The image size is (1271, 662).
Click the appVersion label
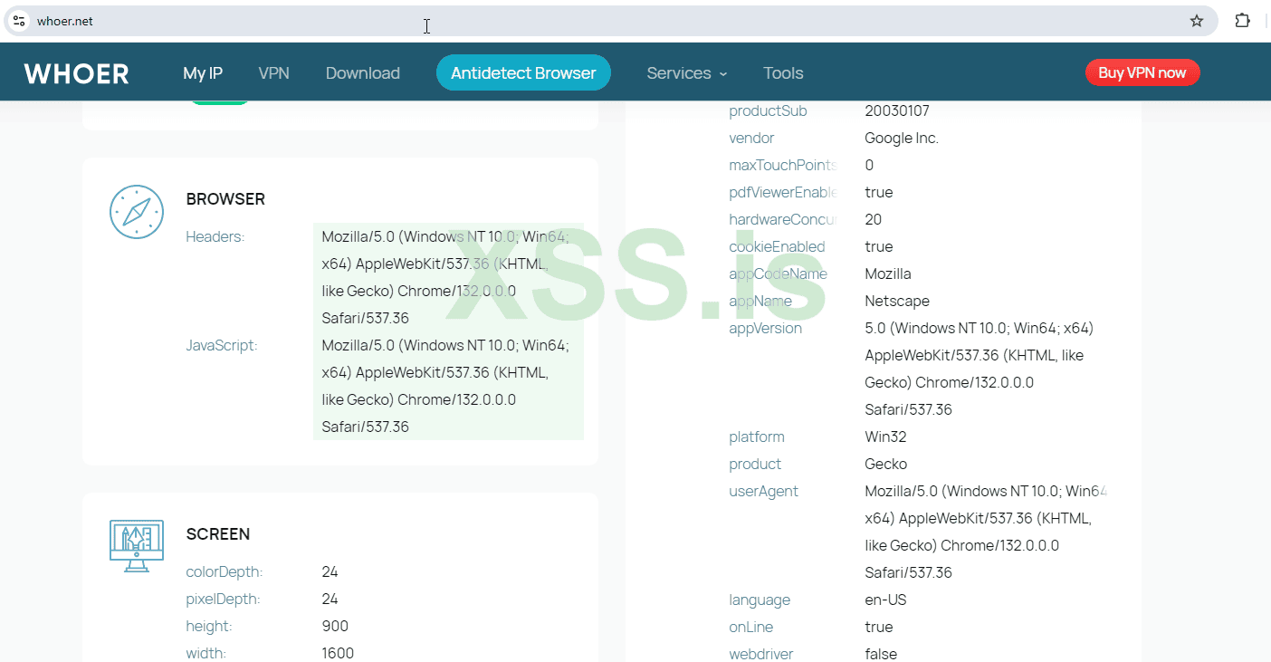766,328
